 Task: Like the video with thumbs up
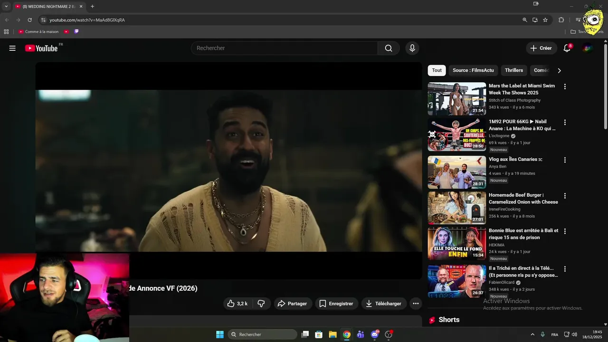coord(237,304)
